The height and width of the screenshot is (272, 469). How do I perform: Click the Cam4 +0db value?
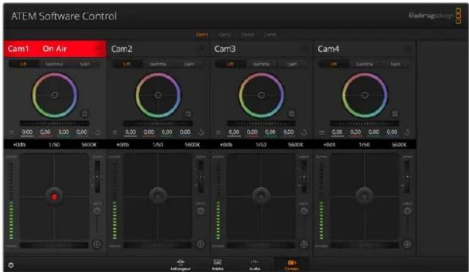[x=329, y=145]
